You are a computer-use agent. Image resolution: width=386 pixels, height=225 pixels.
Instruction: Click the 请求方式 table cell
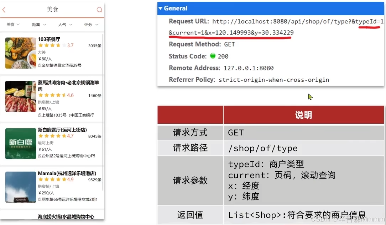[x=190, y=133]
